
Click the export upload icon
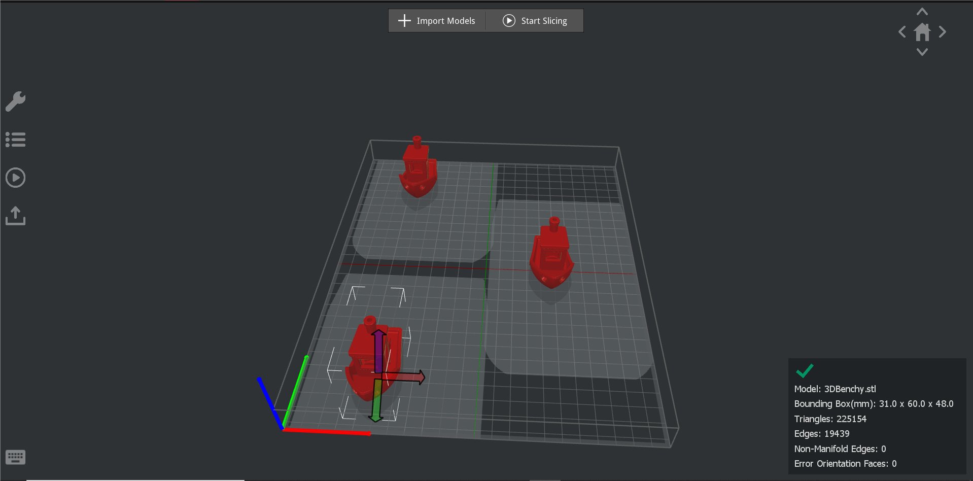[15, 216]
